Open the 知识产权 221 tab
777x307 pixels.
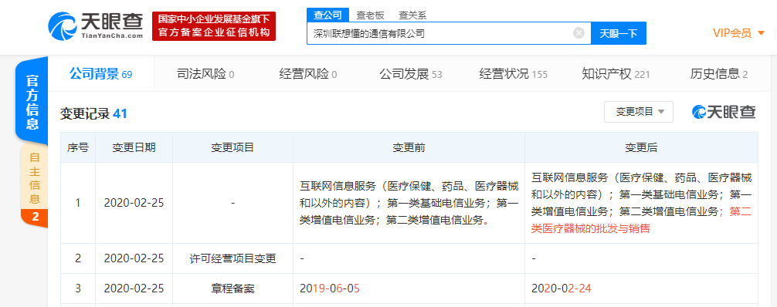click(616, 74)
